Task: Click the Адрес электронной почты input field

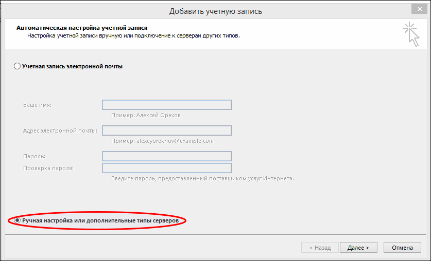Action: tap(167, 130)
